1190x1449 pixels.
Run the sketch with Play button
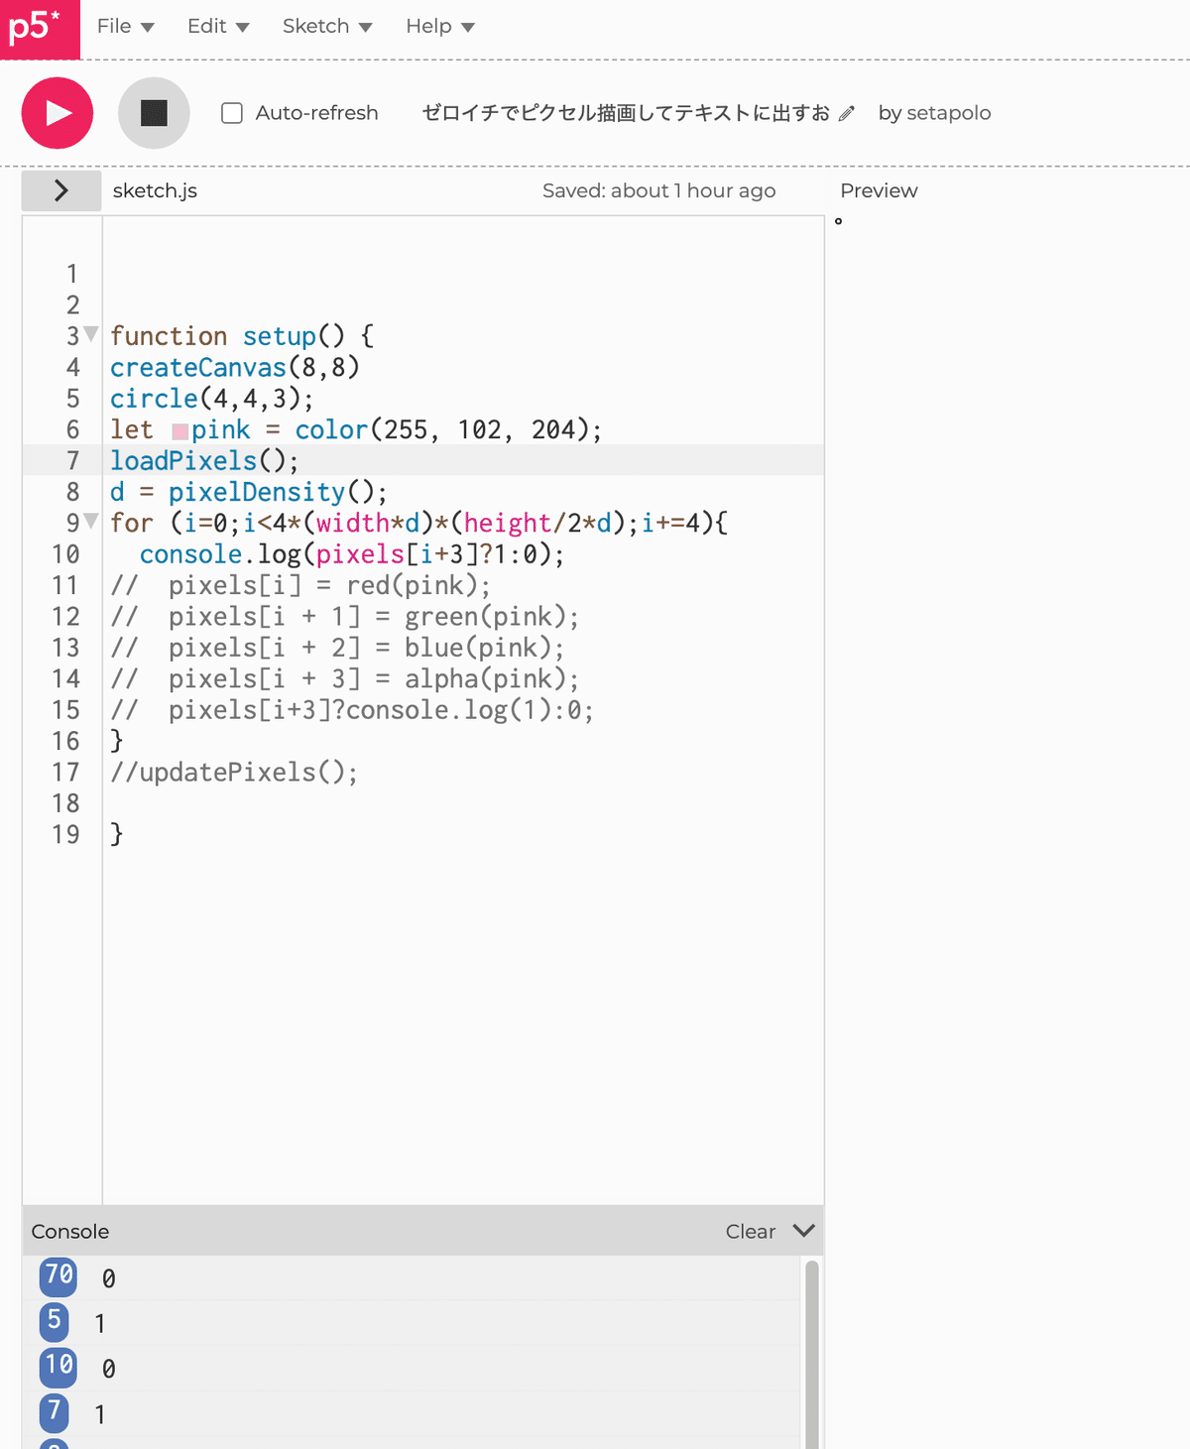point(58,113)
